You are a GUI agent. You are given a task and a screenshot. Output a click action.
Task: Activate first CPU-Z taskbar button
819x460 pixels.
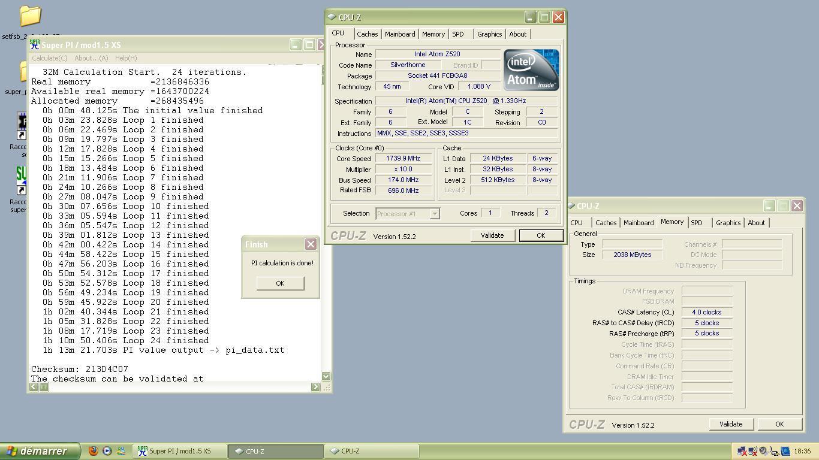[x=276, y=451]
